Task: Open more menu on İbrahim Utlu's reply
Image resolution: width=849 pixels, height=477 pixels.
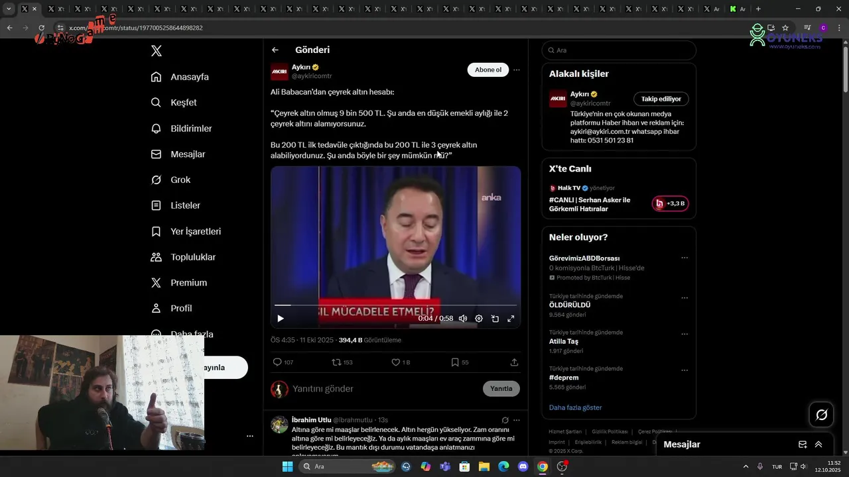Action: tap(517, 420)
